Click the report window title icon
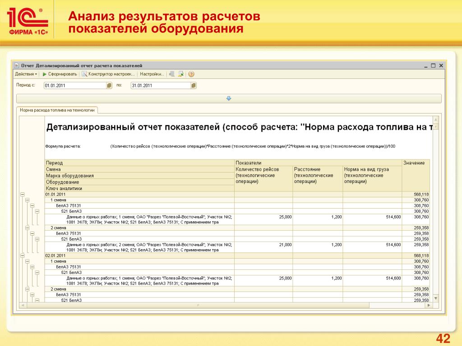This screenshot has height=346, width=462. point(17,65)
